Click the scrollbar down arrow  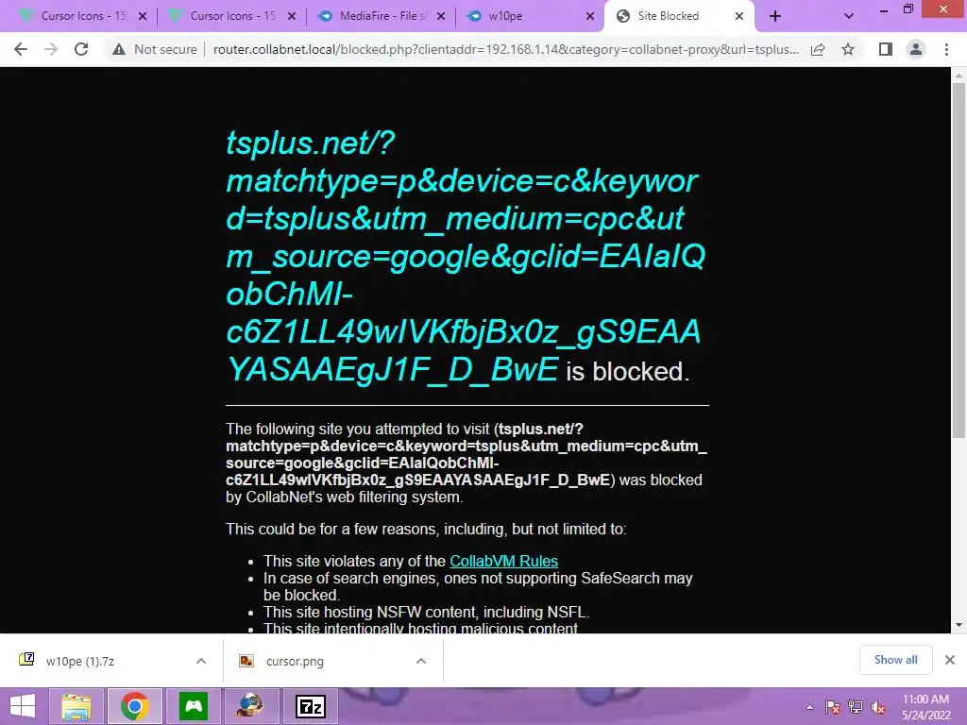[x=959, y=625]
